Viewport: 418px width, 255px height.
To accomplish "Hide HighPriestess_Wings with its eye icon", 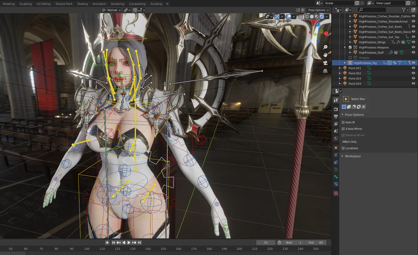I will coord(413,42).
